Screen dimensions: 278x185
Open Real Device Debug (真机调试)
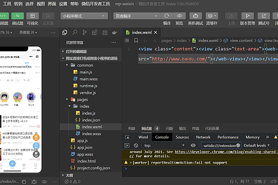(x=196, y=15)
